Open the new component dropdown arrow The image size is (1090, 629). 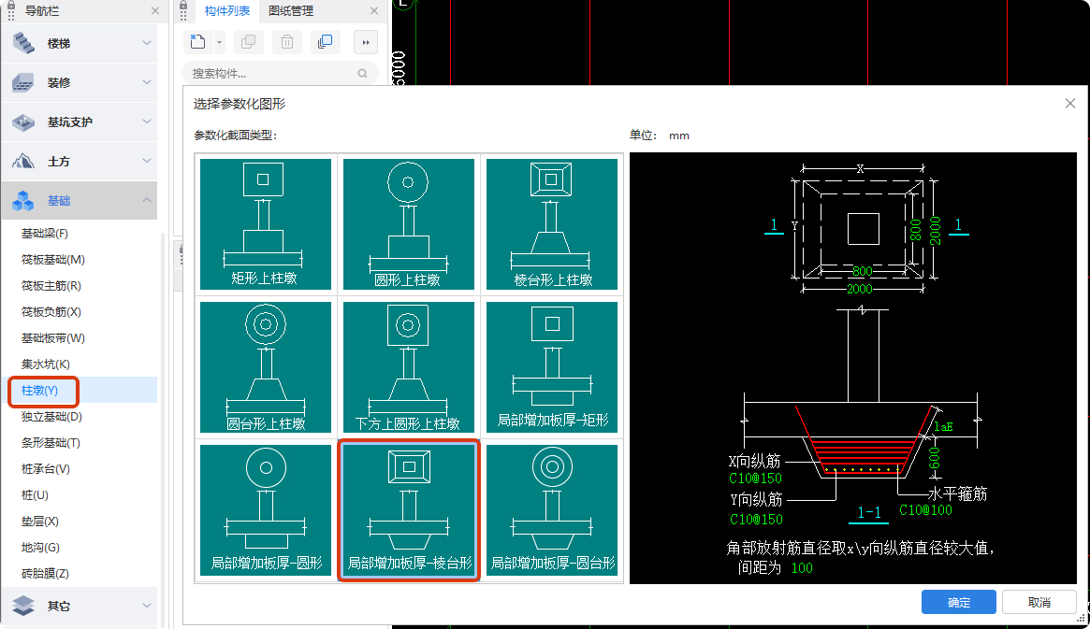[219, 42]
